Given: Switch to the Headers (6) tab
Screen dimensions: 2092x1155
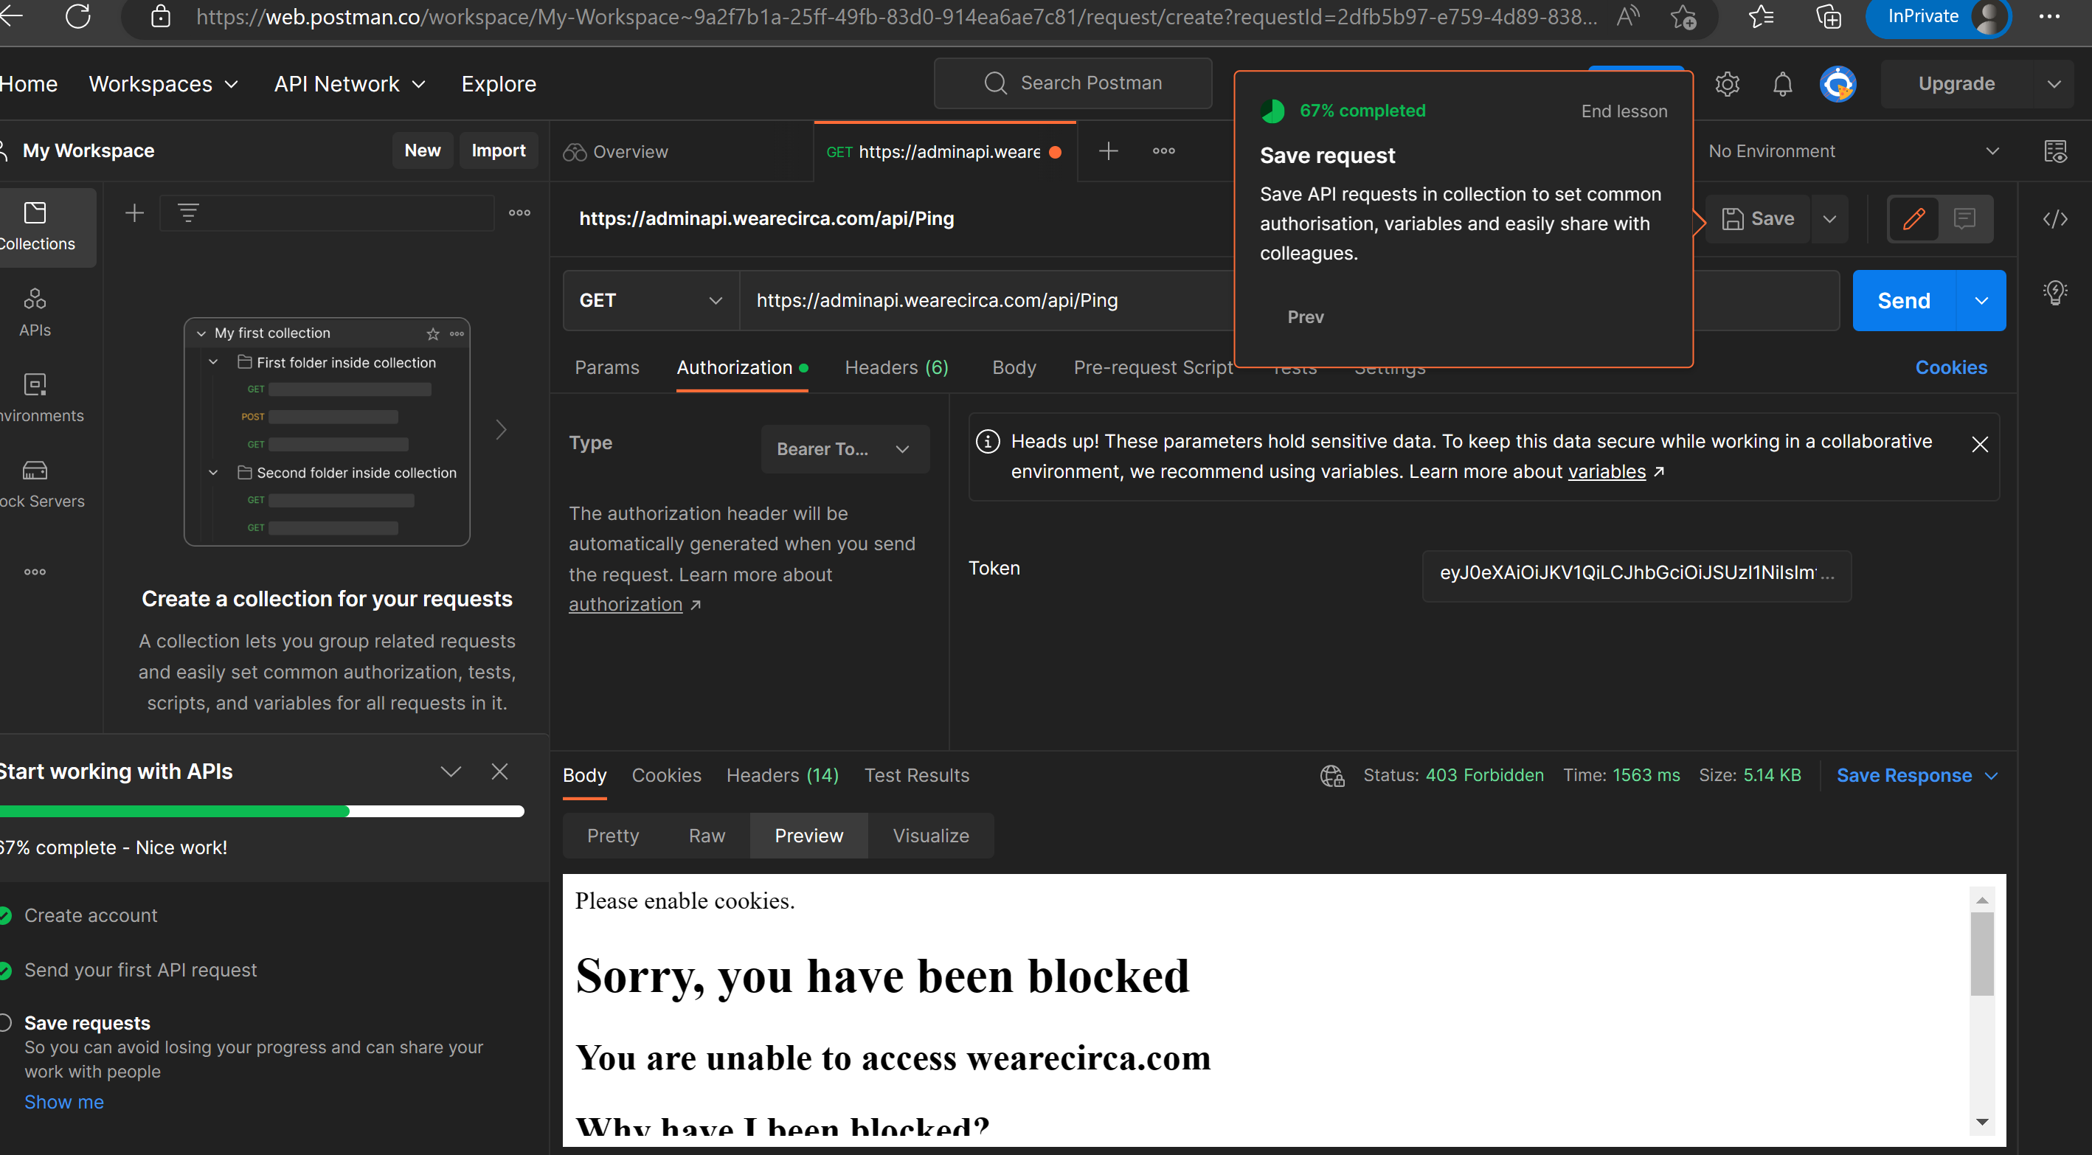Looking at the screenshot, I should click(896, 368).
